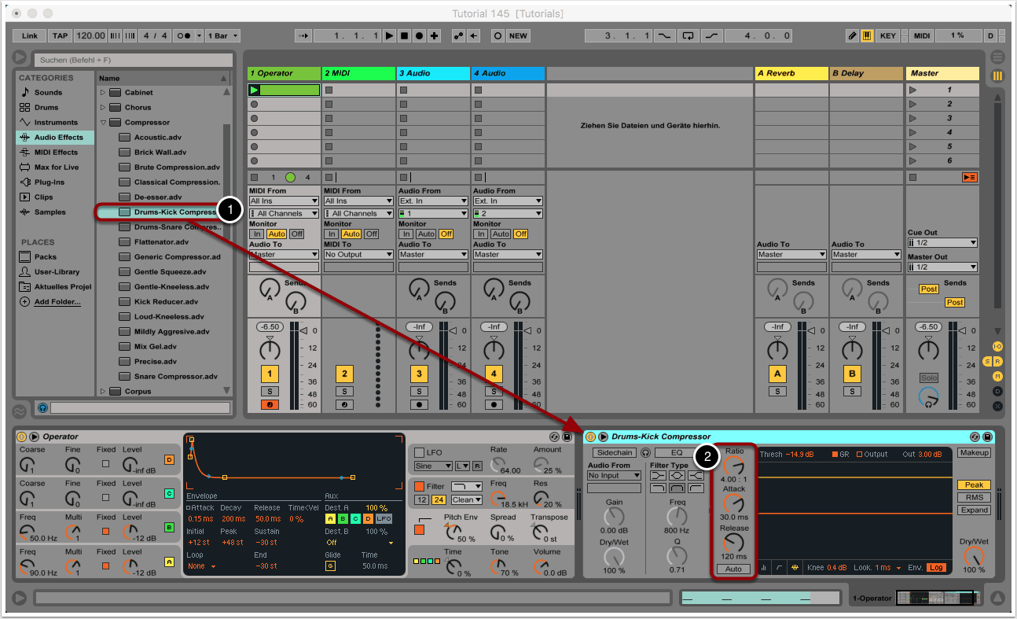
Task: Launch the clip in the Operator track
Action: point(254,90)
